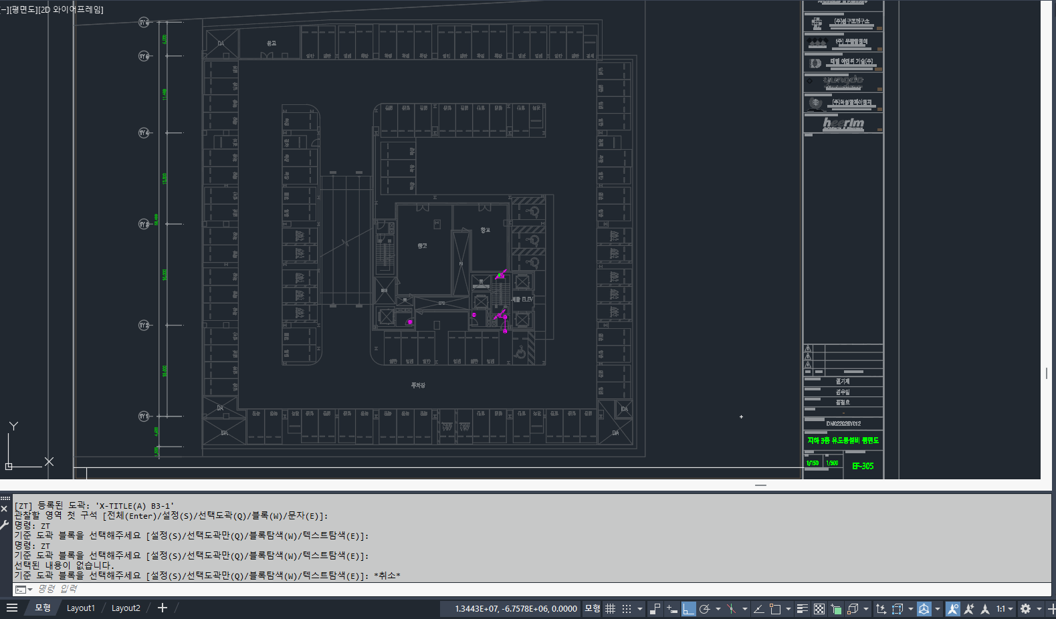Click the 3D gizmo icon
Image resolution: width=1056 pixels, height=619 pixels.
924,609
